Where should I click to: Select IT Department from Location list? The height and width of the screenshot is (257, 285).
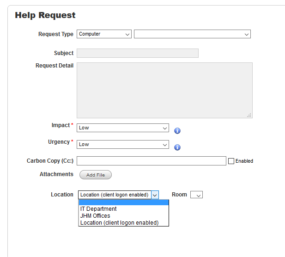pyautogui.click(x=98, y=209)
